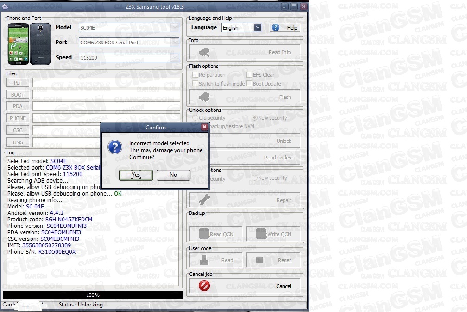
Task: Click Status : Unlocking in status bar
Action: pos(81,305)
